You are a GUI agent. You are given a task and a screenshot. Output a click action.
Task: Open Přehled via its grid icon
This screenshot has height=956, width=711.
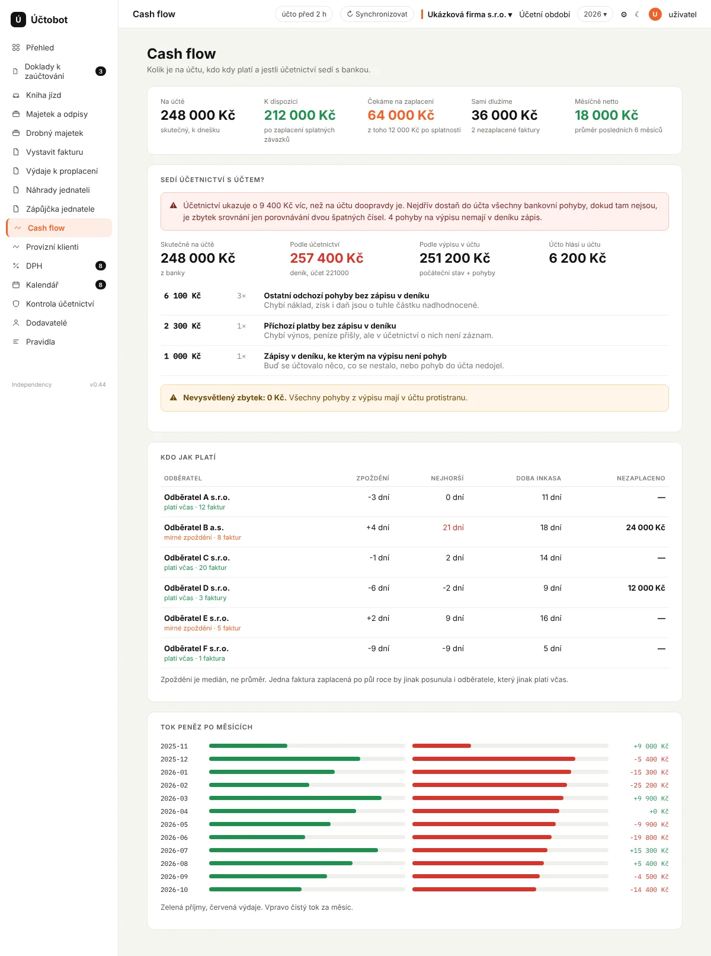point(16,47)
